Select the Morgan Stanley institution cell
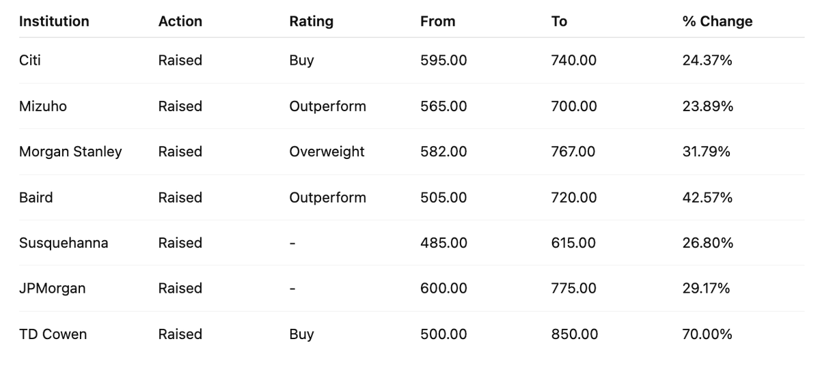The height and width of the screenshot is (378, 820). pyautogui.click(x=70, y=151)
